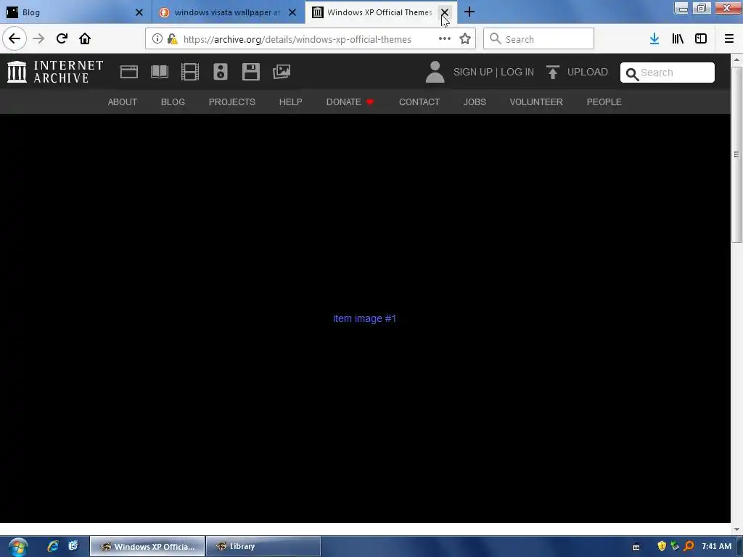Click the Internet Archive Search field
Screen dimensions: 743x557
668,73
